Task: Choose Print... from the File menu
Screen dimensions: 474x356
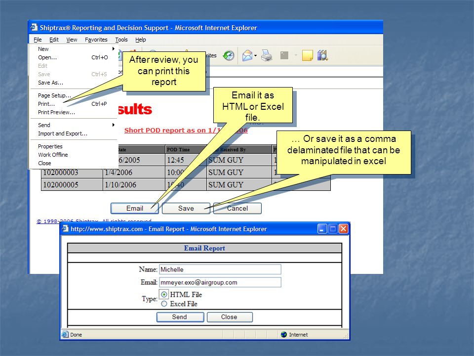Action: coord(74,104)
